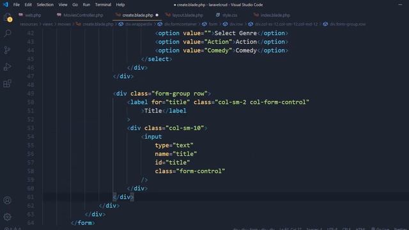409x230 pixels.
Task: Open the Accounts menu icon
Action: 7,200
